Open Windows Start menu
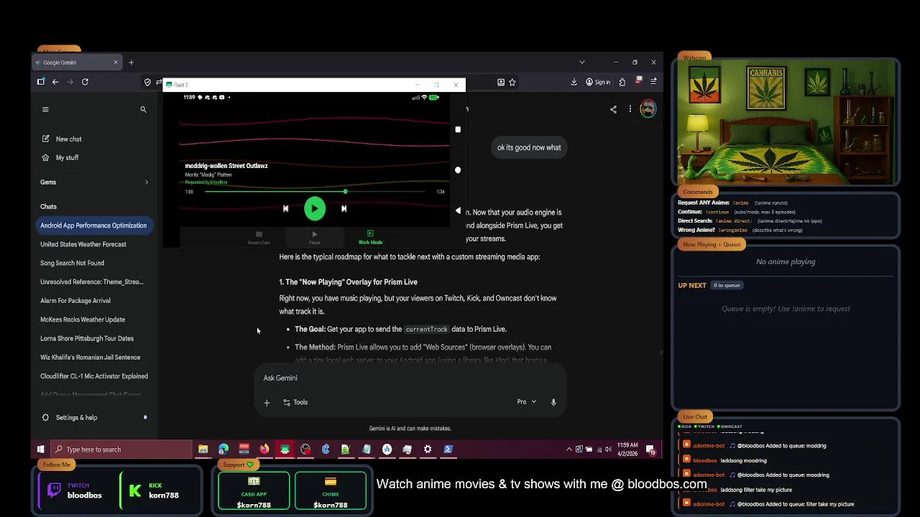This screenshot has height=517, width=920. pos(40,450)
